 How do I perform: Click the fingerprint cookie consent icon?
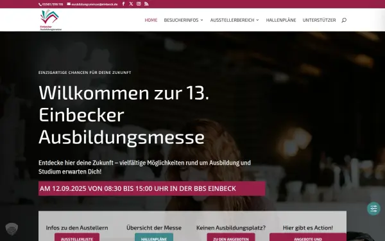tap(12, 229)
